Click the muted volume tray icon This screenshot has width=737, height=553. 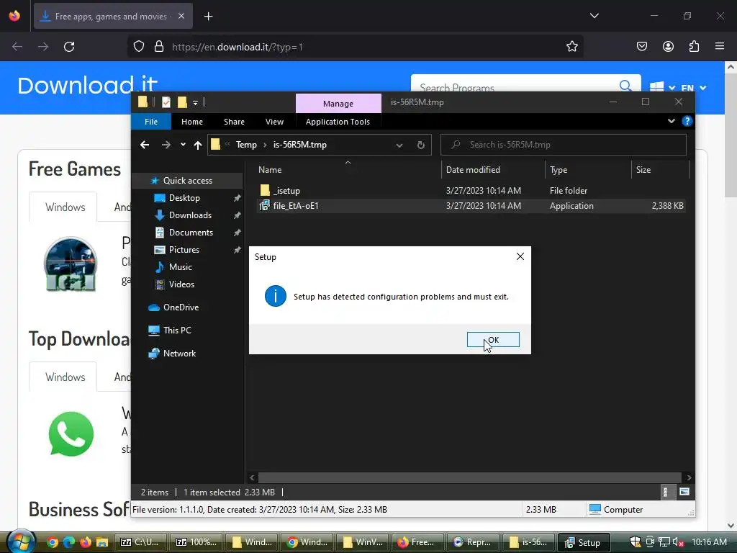click(x=678, y=542)
